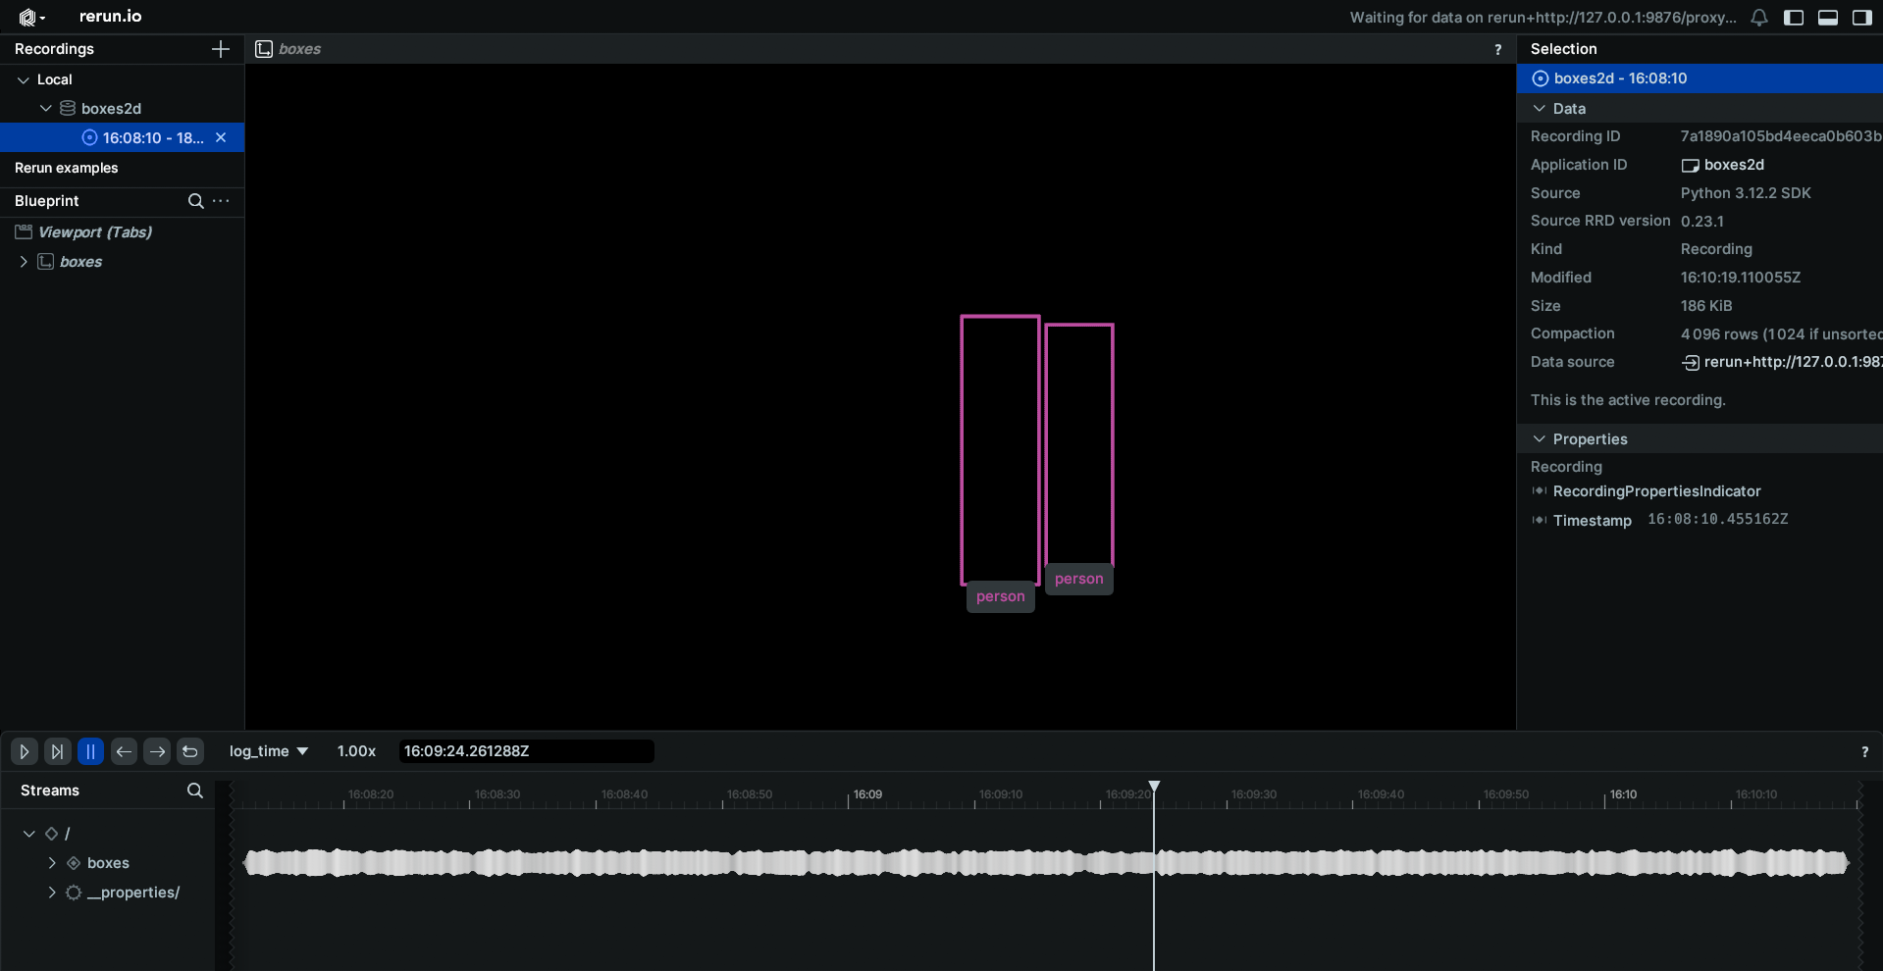The height and width of the screenshot is (971, 1883).
Task: Toggle the left side panel visibility
Action: coord(1794,18)
